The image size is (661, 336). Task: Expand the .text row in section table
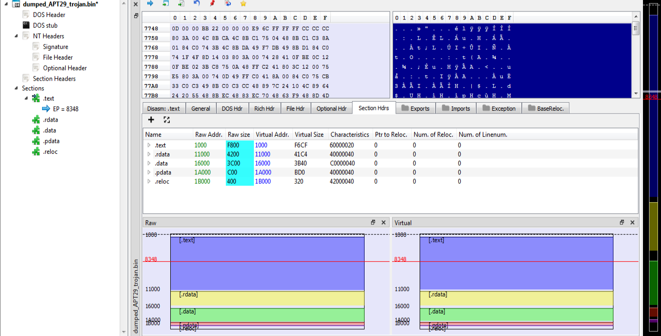coord(149,145)
